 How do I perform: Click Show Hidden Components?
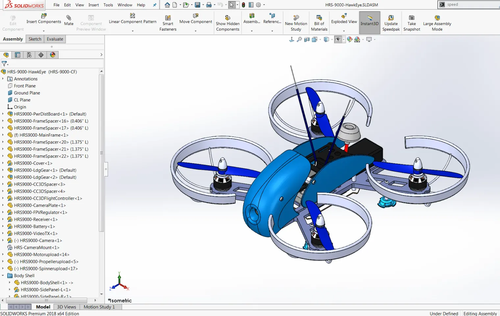click(228, 23)
